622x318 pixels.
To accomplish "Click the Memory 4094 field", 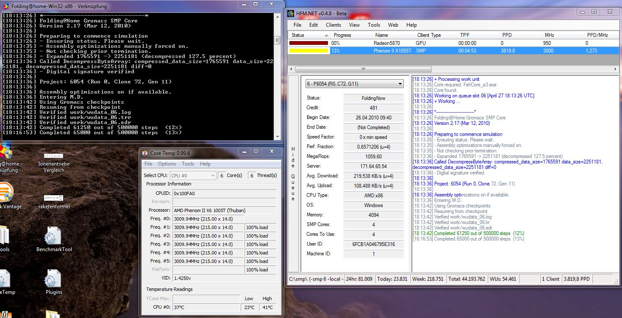I will (x=373, y=215).
